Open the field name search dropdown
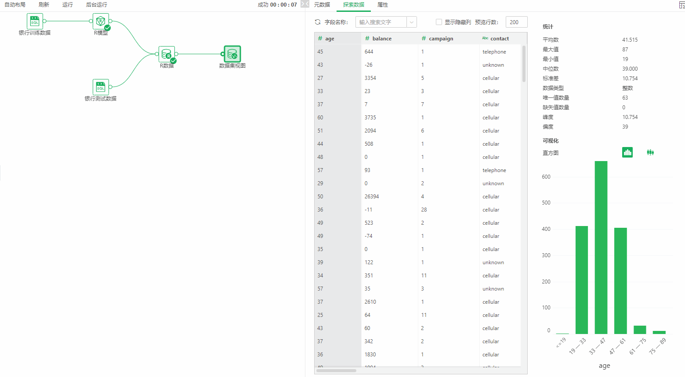The width and height of the screenshot is (685, 377). [411, 22]
